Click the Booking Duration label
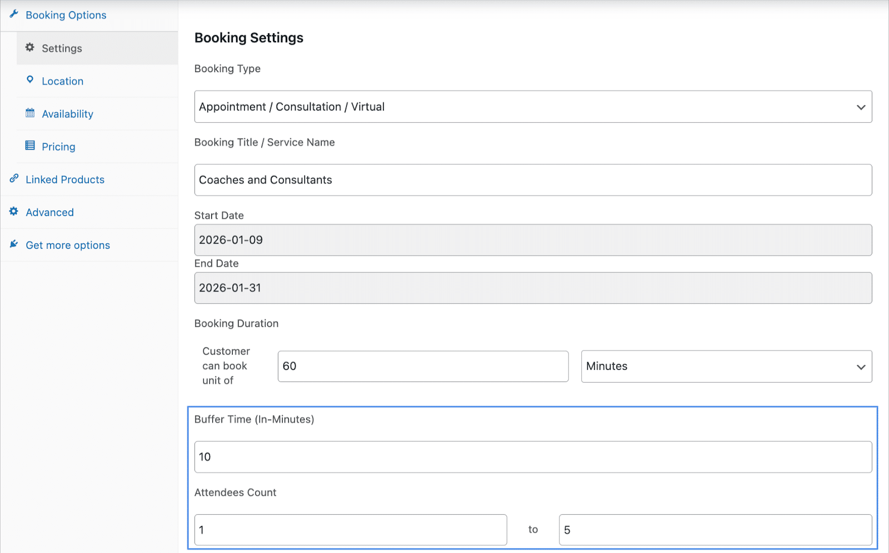This screenshot has width=889, height=553. [x=236, y=323]
